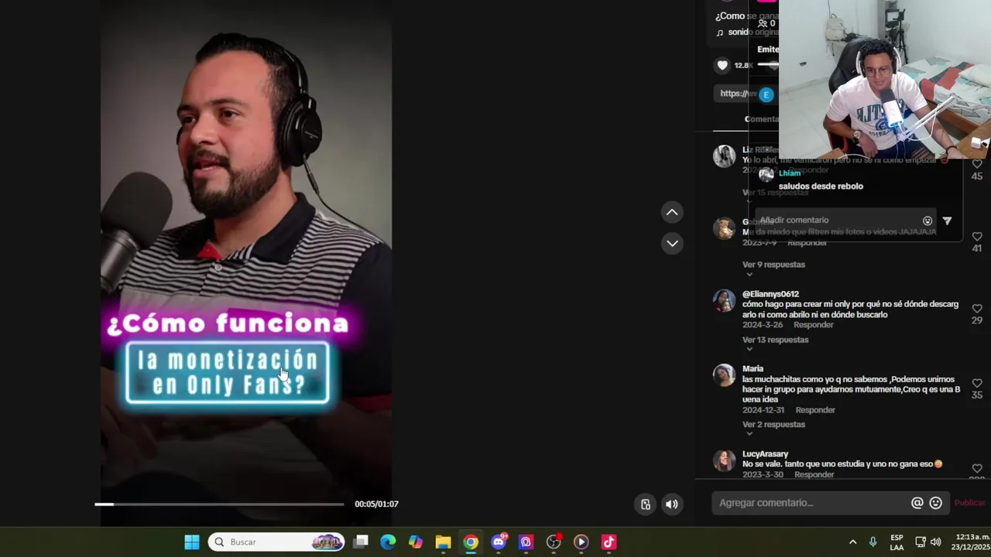Screen dimensions: 991x557
Task: Open File Explorer from the taskbar
Action: pyautogui.click(x=443, y=542)
